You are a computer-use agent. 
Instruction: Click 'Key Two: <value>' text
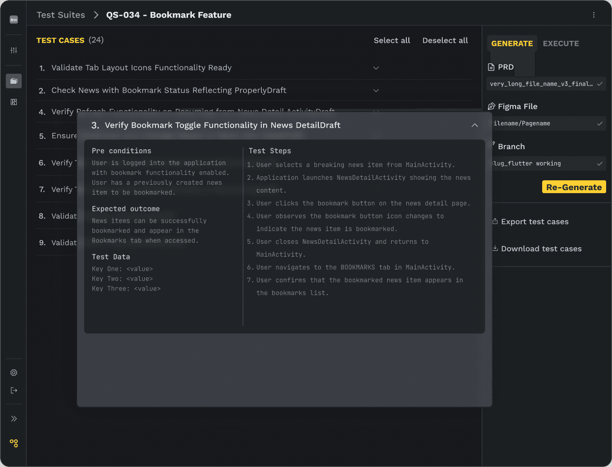point(122,279)
